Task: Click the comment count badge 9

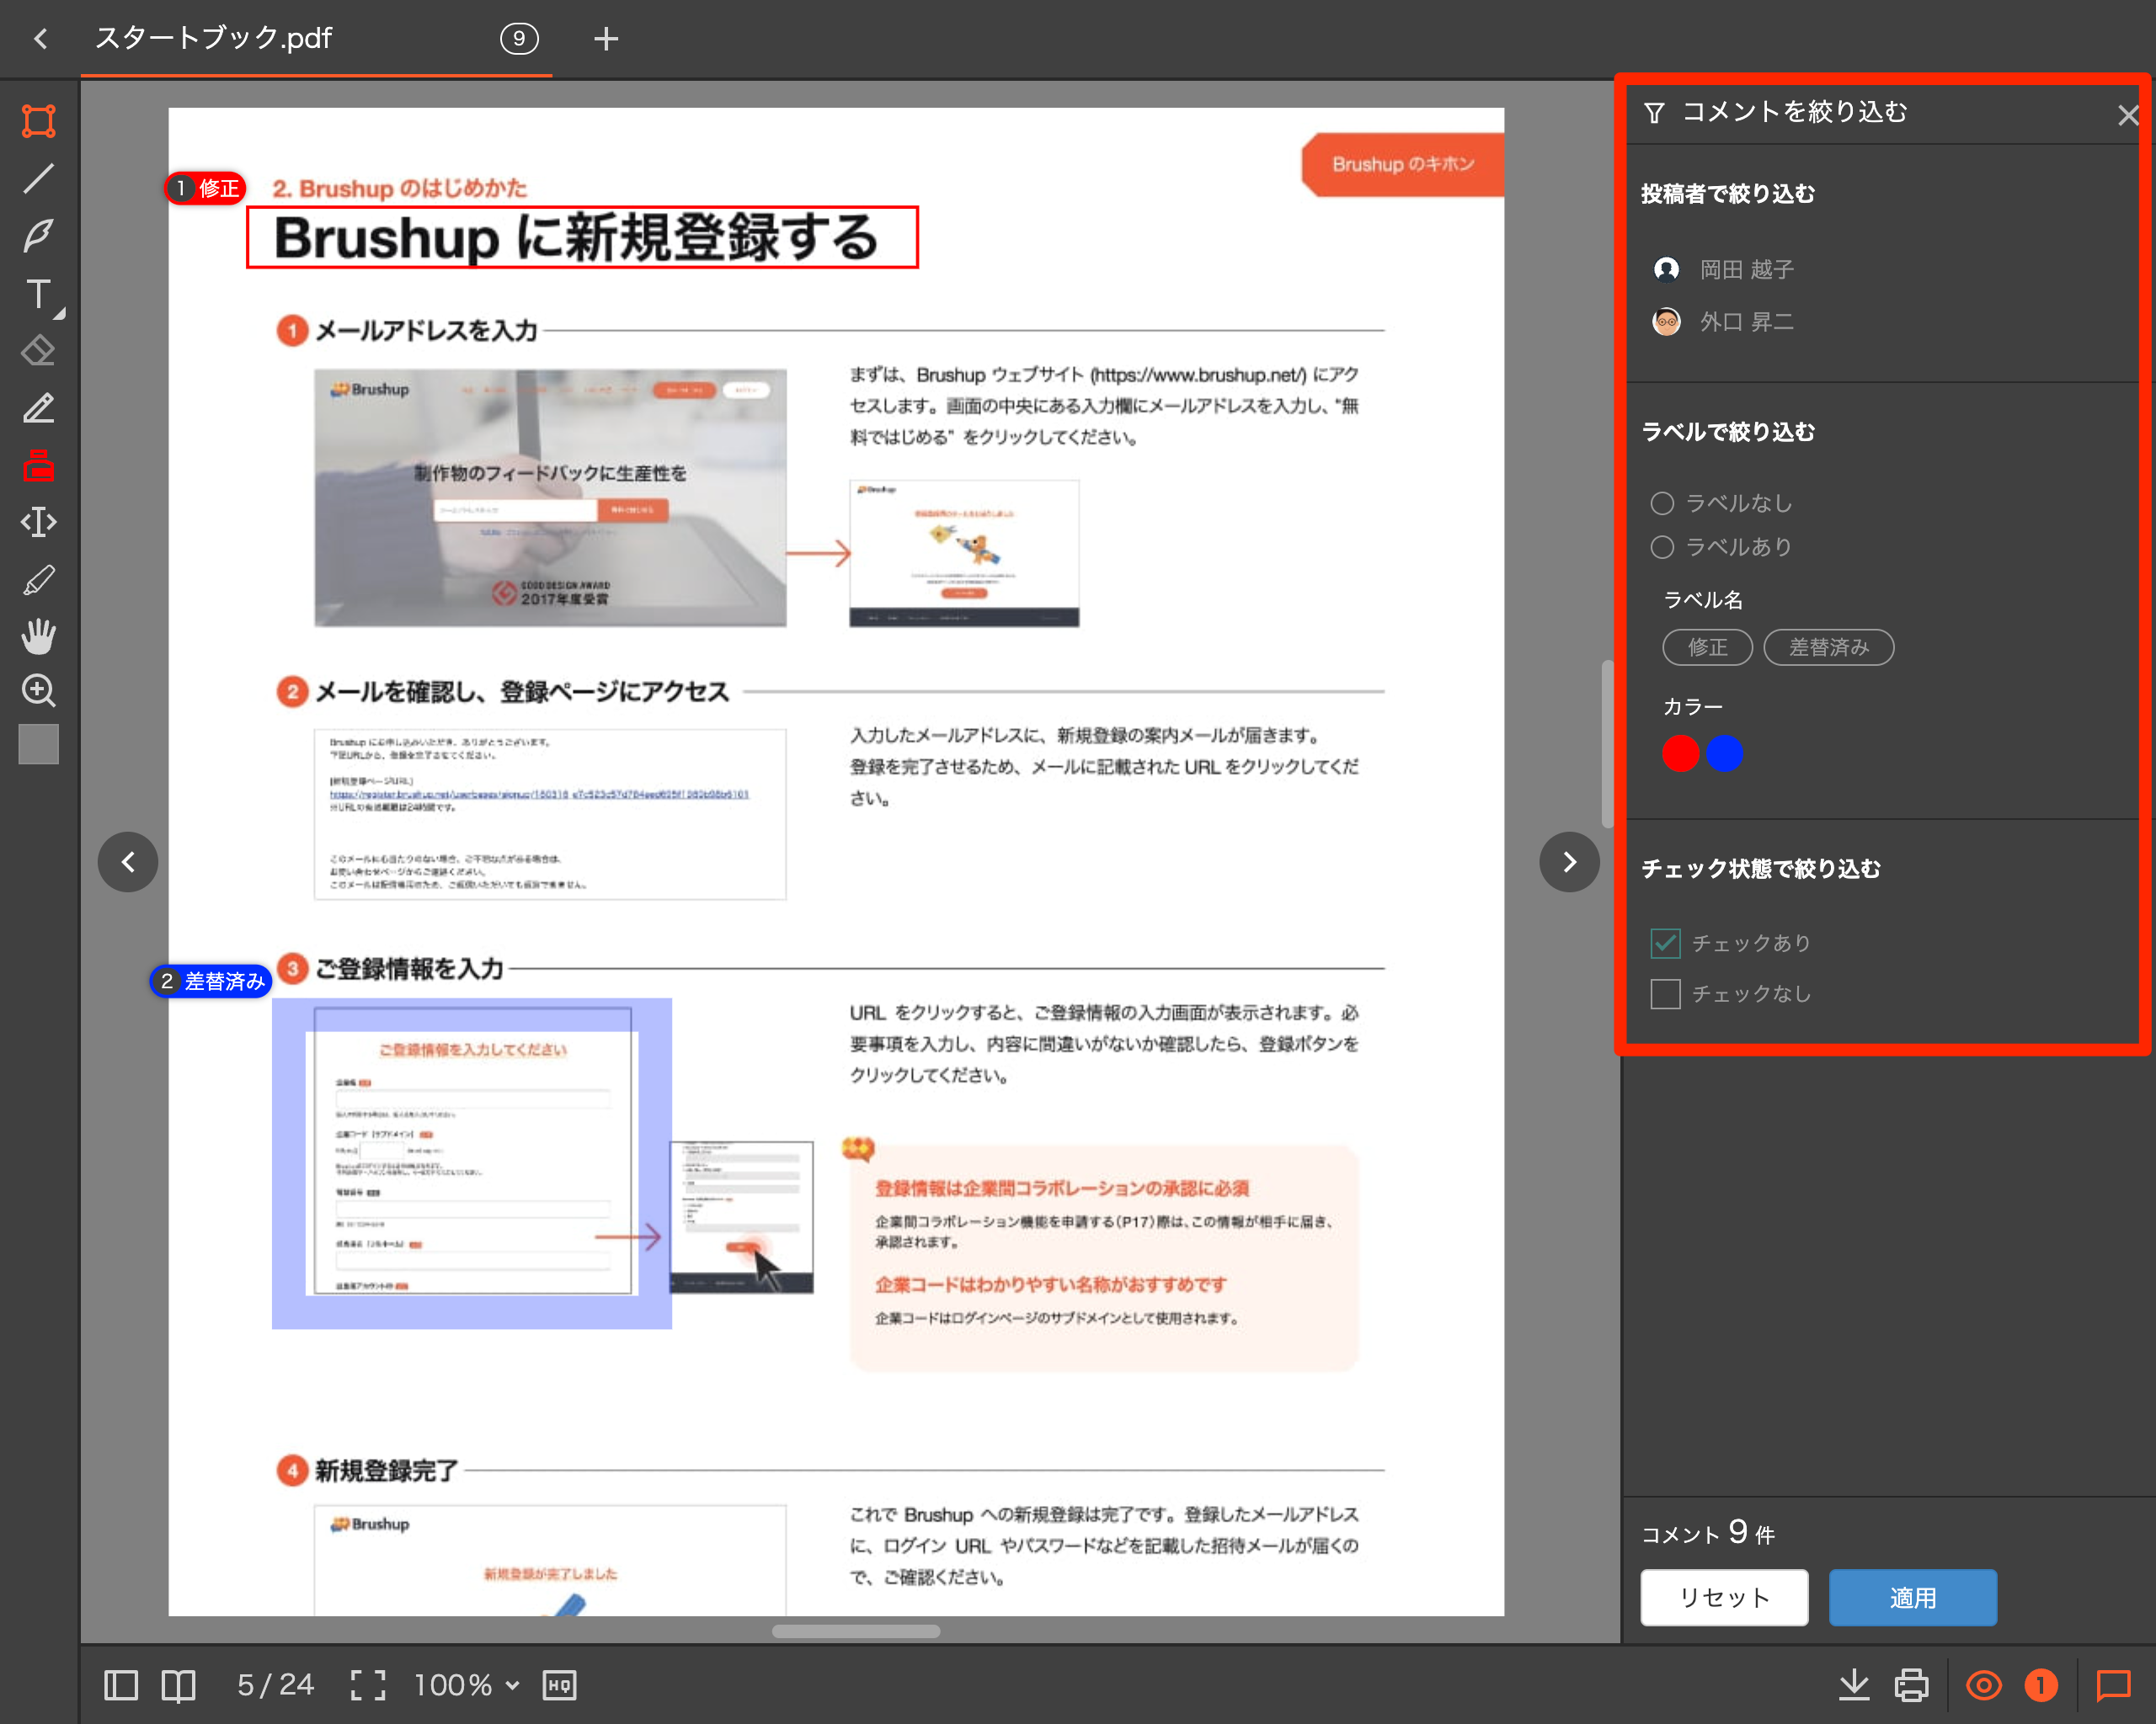Action: (x=519, y=39)
